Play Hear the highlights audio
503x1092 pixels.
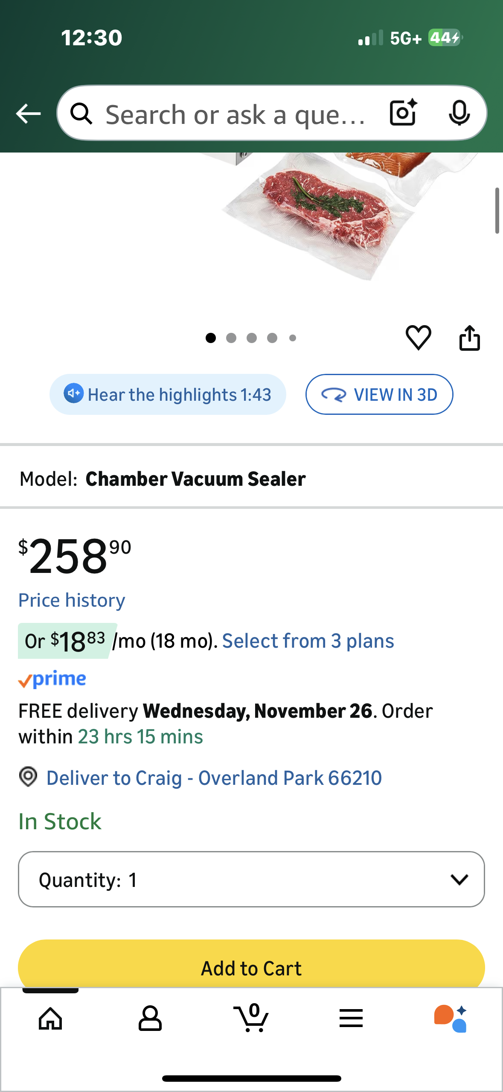coord(167,394)
